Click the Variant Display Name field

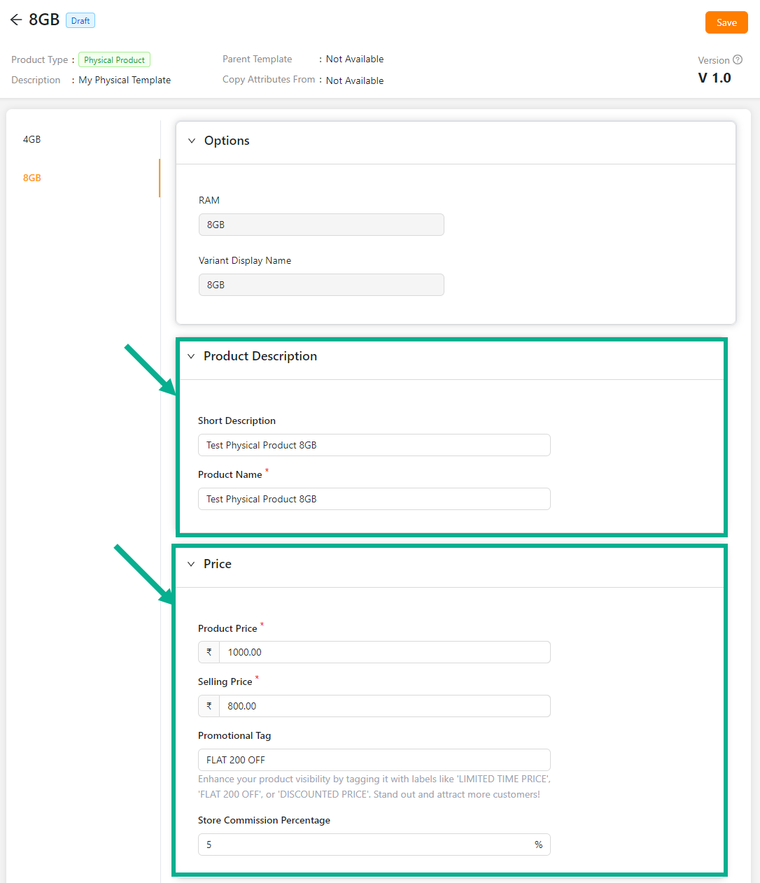click(321, 285)
